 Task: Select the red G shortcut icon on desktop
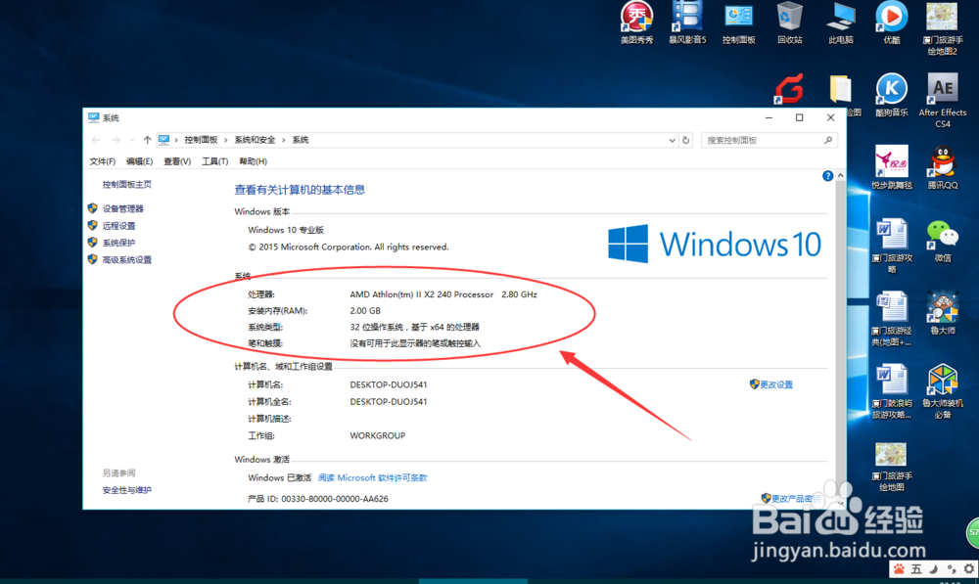790,89
